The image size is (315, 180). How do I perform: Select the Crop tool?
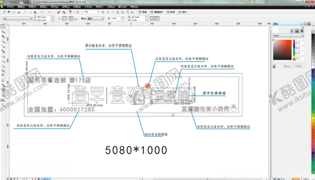tap(3, 36)
